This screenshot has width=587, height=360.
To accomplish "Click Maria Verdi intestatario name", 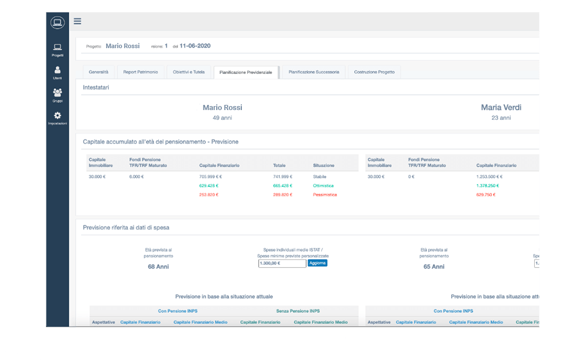I will [x=501, y=107].
